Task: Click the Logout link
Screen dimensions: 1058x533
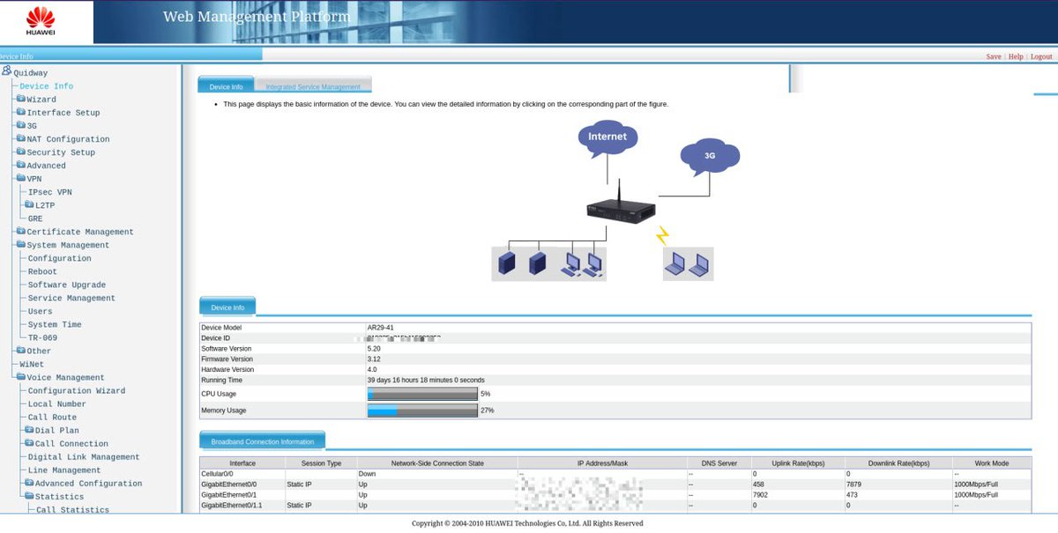Action: [x=1041, y=56]
